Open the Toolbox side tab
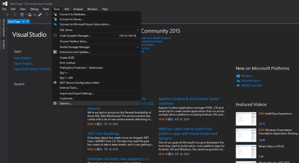 [4, 44]
